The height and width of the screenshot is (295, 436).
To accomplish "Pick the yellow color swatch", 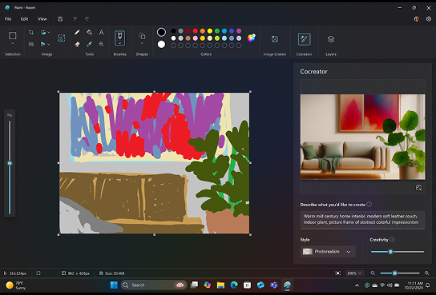I will click(210, 30).
